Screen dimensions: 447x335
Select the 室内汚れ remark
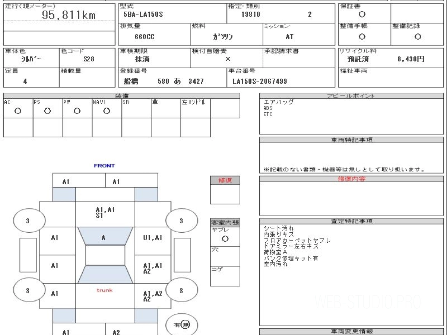(275, 264)
